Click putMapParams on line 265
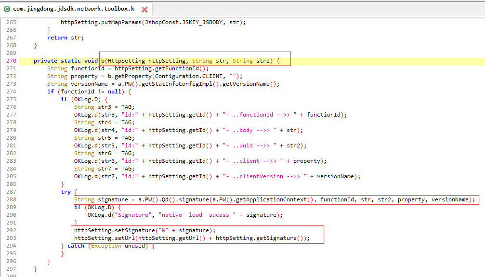This screenshot has height=277, width=485. point(121,22)
